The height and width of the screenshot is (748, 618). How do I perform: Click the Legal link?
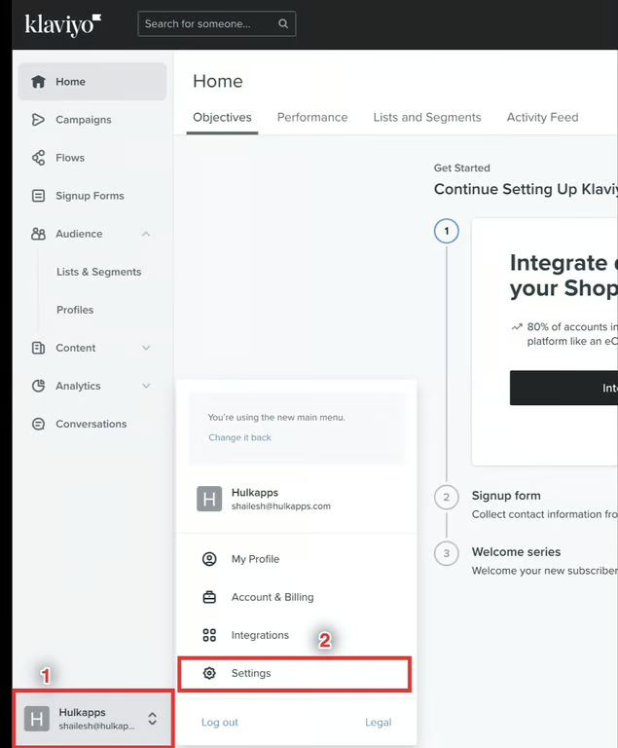379,723
